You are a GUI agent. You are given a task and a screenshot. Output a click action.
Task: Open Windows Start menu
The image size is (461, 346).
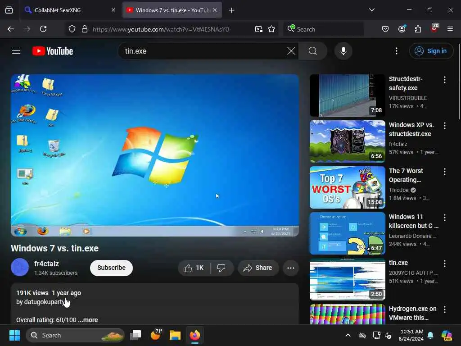click(x=14, y=335)
